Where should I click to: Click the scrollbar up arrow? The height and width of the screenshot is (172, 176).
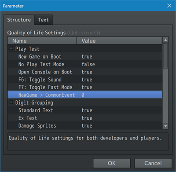165,40
